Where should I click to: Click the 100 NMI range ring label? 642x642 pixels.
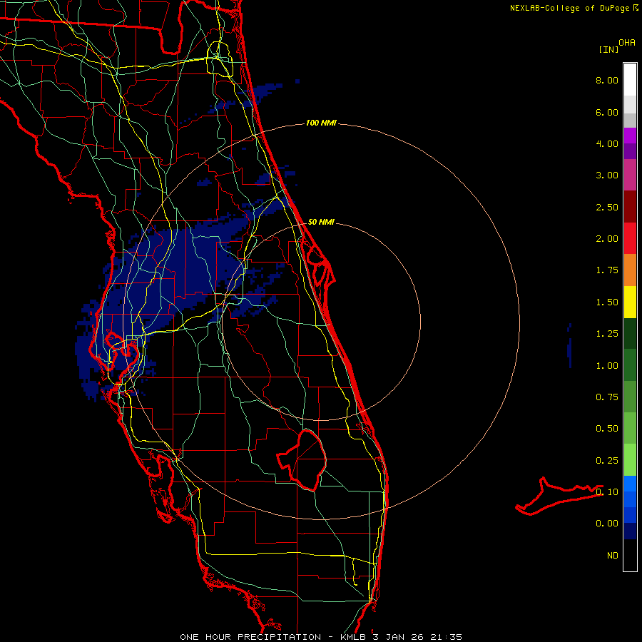click(x=321, y=123)
